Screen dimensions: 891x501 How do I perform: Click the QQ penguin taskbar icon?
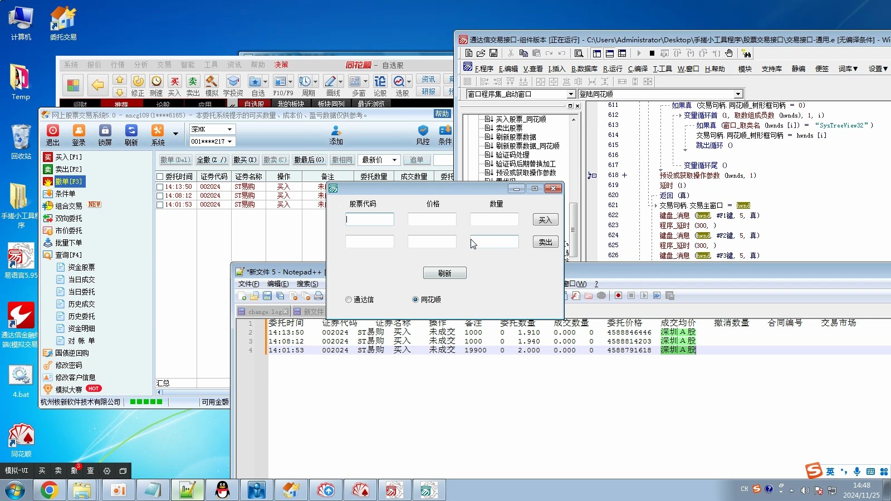223,490
